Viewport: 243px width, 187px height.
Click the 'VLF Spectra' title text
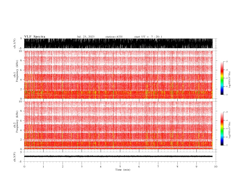(35, 37)
